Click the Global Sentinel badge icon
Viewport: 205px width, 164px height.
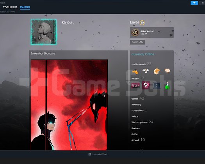[x=135, y=32]
